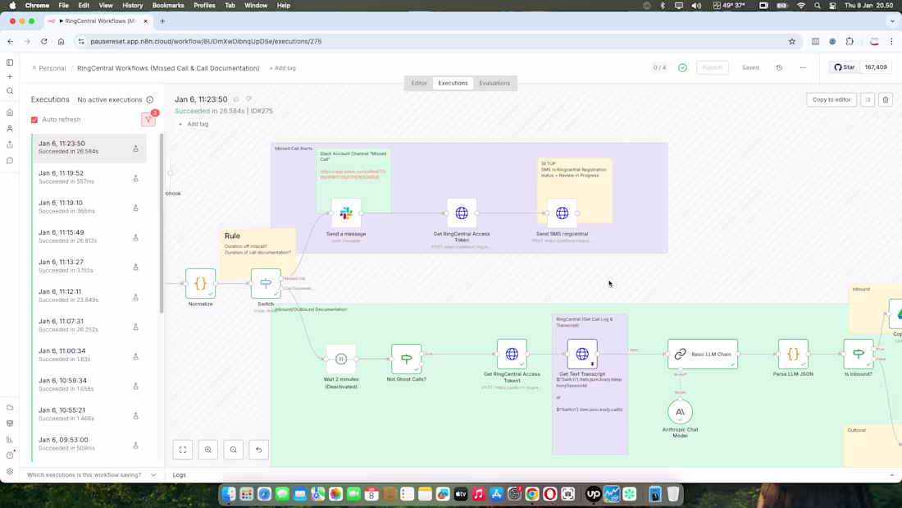902x508 pixels.
Task: Open settings gear in the sidebar
Action: 10,471
